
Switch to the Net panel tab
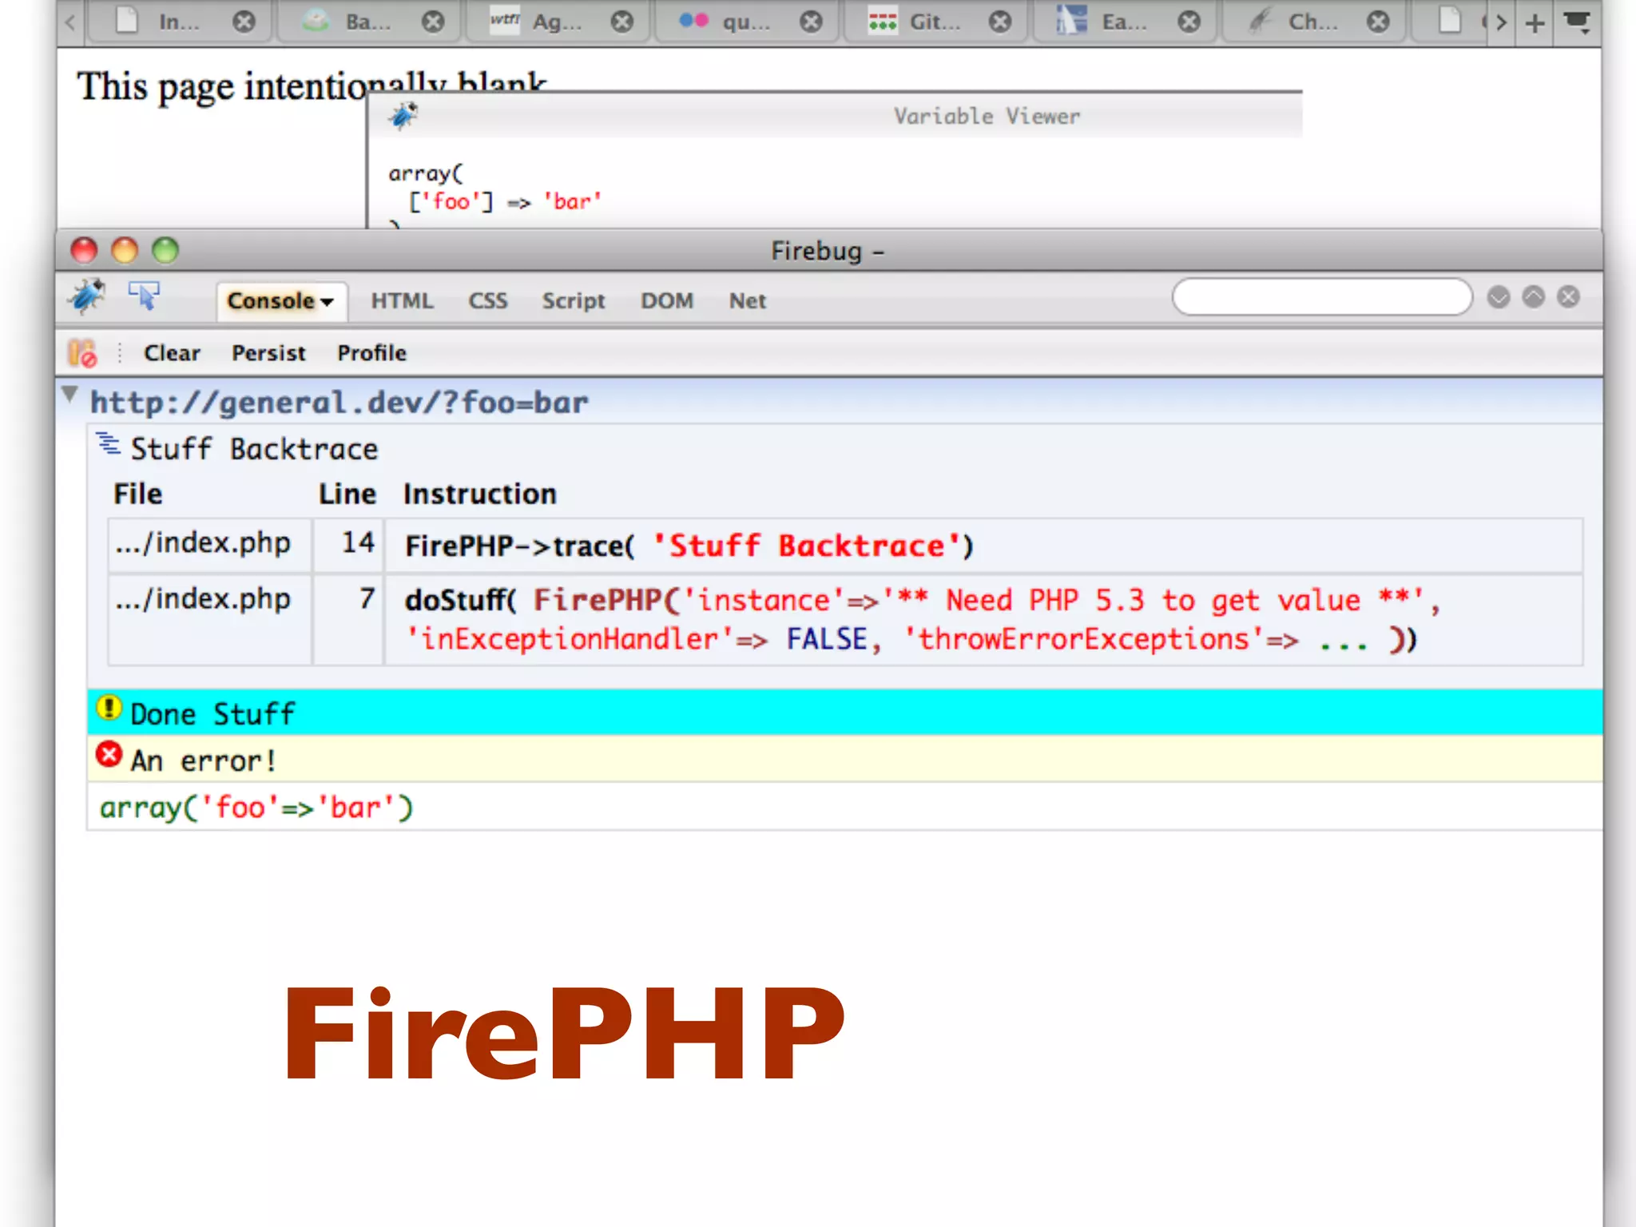(747, 301)
